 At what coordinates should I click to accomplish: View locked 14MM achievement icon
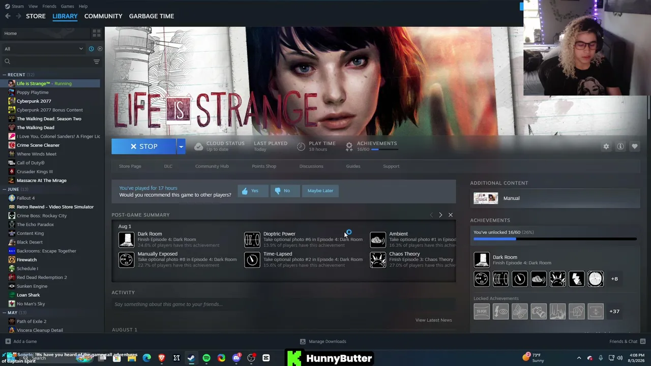(x=482, y=311)
